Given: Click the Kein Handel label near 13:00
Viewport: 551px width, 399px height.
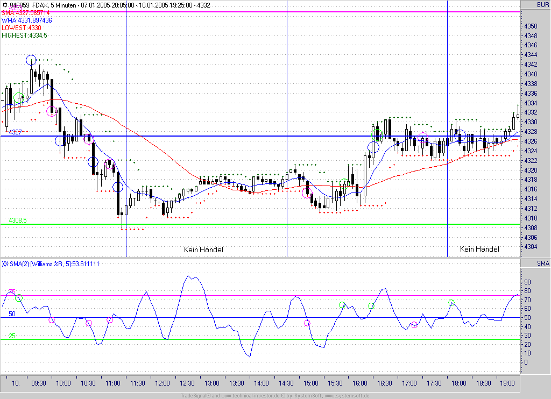Looking at the screenshot, I should (x=203, y=250).
